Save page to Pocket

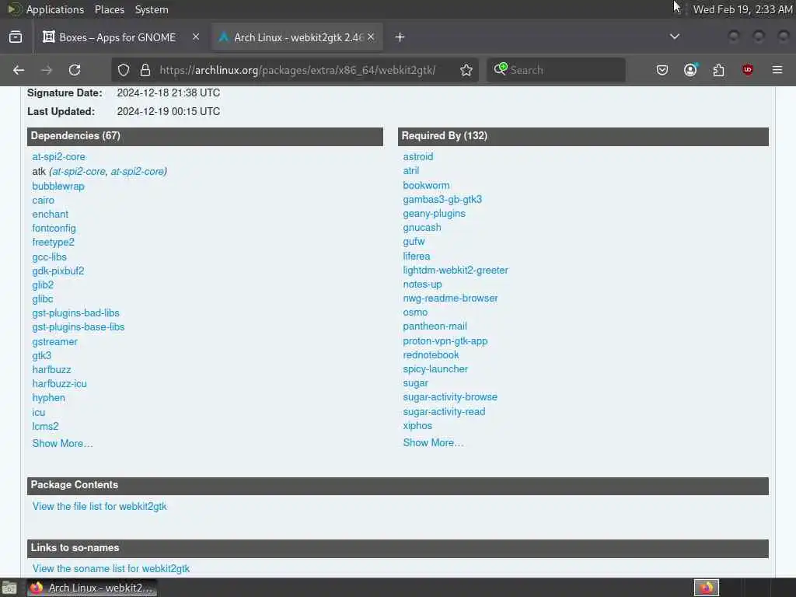pos(662,70)
